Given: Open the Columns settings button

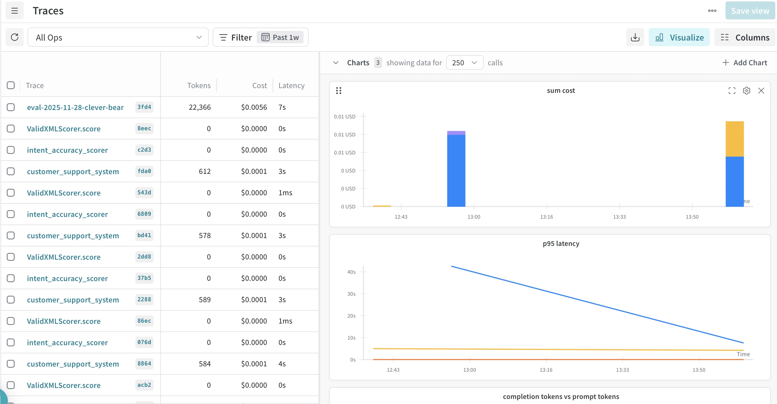Looking at the screenshot, I should [744, 37].
